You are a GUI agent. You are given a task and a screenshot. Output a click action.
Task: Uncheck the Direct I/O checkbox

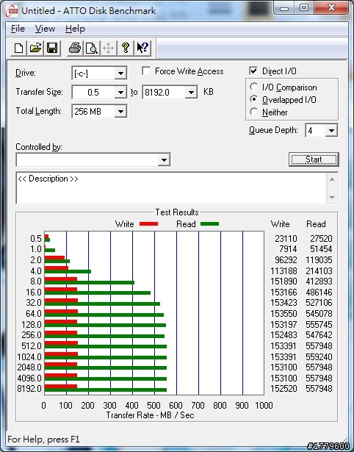(253, 71)
